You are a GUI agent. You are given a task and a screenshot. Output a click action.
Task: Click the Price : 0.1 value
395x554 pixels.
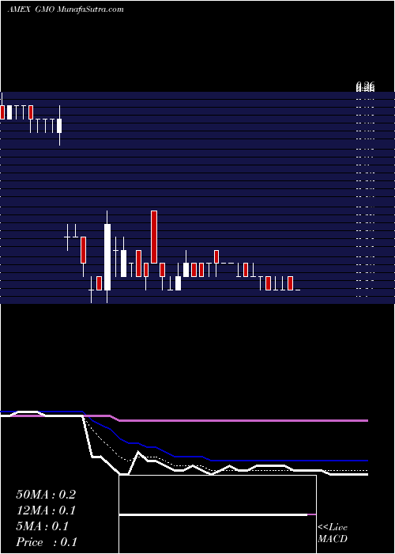pyautogui.click(x=46, y=542)
